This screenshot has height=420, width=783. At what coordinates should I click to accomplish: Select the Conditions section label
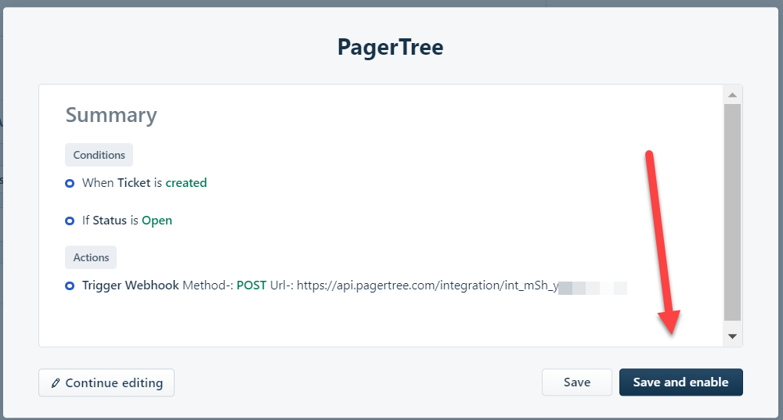pyautogui.click(x=99, y=155)
